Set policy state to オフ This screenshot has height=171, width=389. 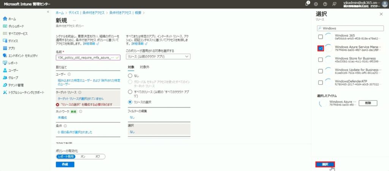click(98, 157)
